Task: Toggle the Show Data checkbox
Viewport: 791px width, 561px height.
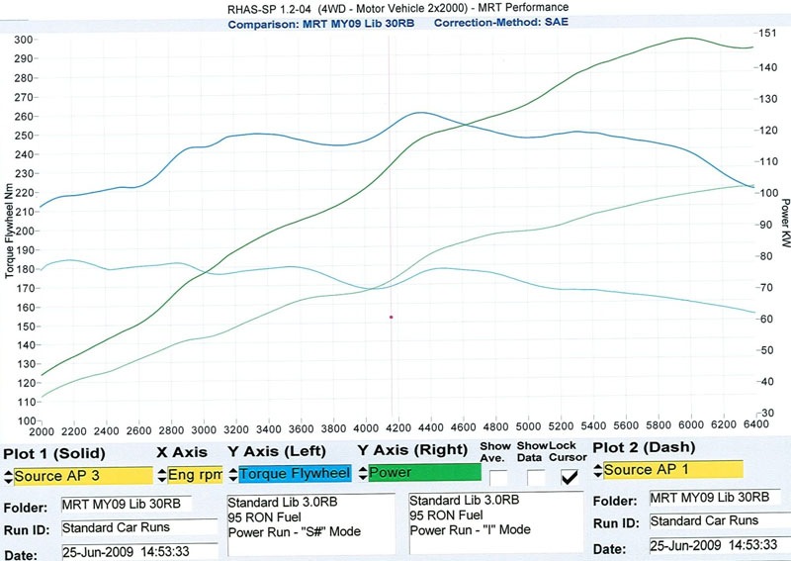Action: [536, 478]
